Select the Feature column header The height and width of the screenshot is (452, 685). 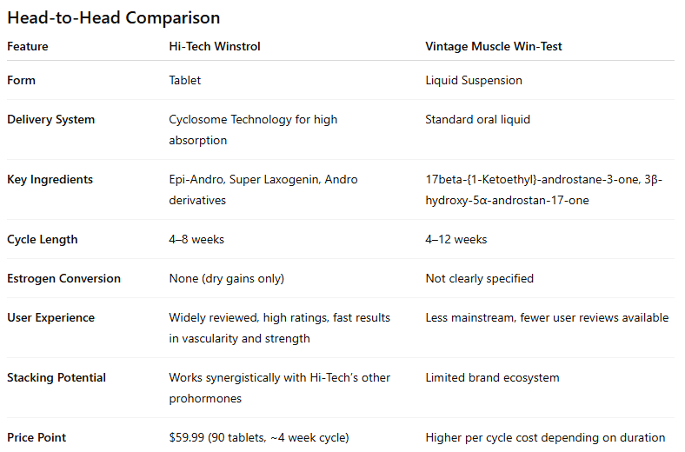(28, 46)
